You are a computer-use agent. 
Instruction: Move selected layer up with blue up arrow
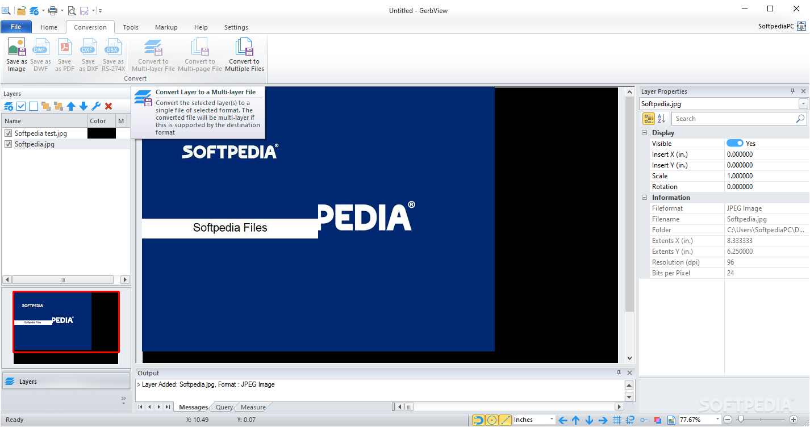pos(71,106)
